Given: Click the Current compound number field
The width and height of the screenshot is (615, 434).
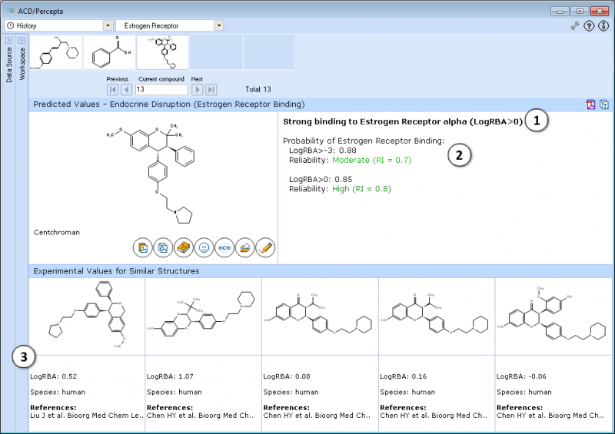Looking at the screenshot, I should (161, 90).
